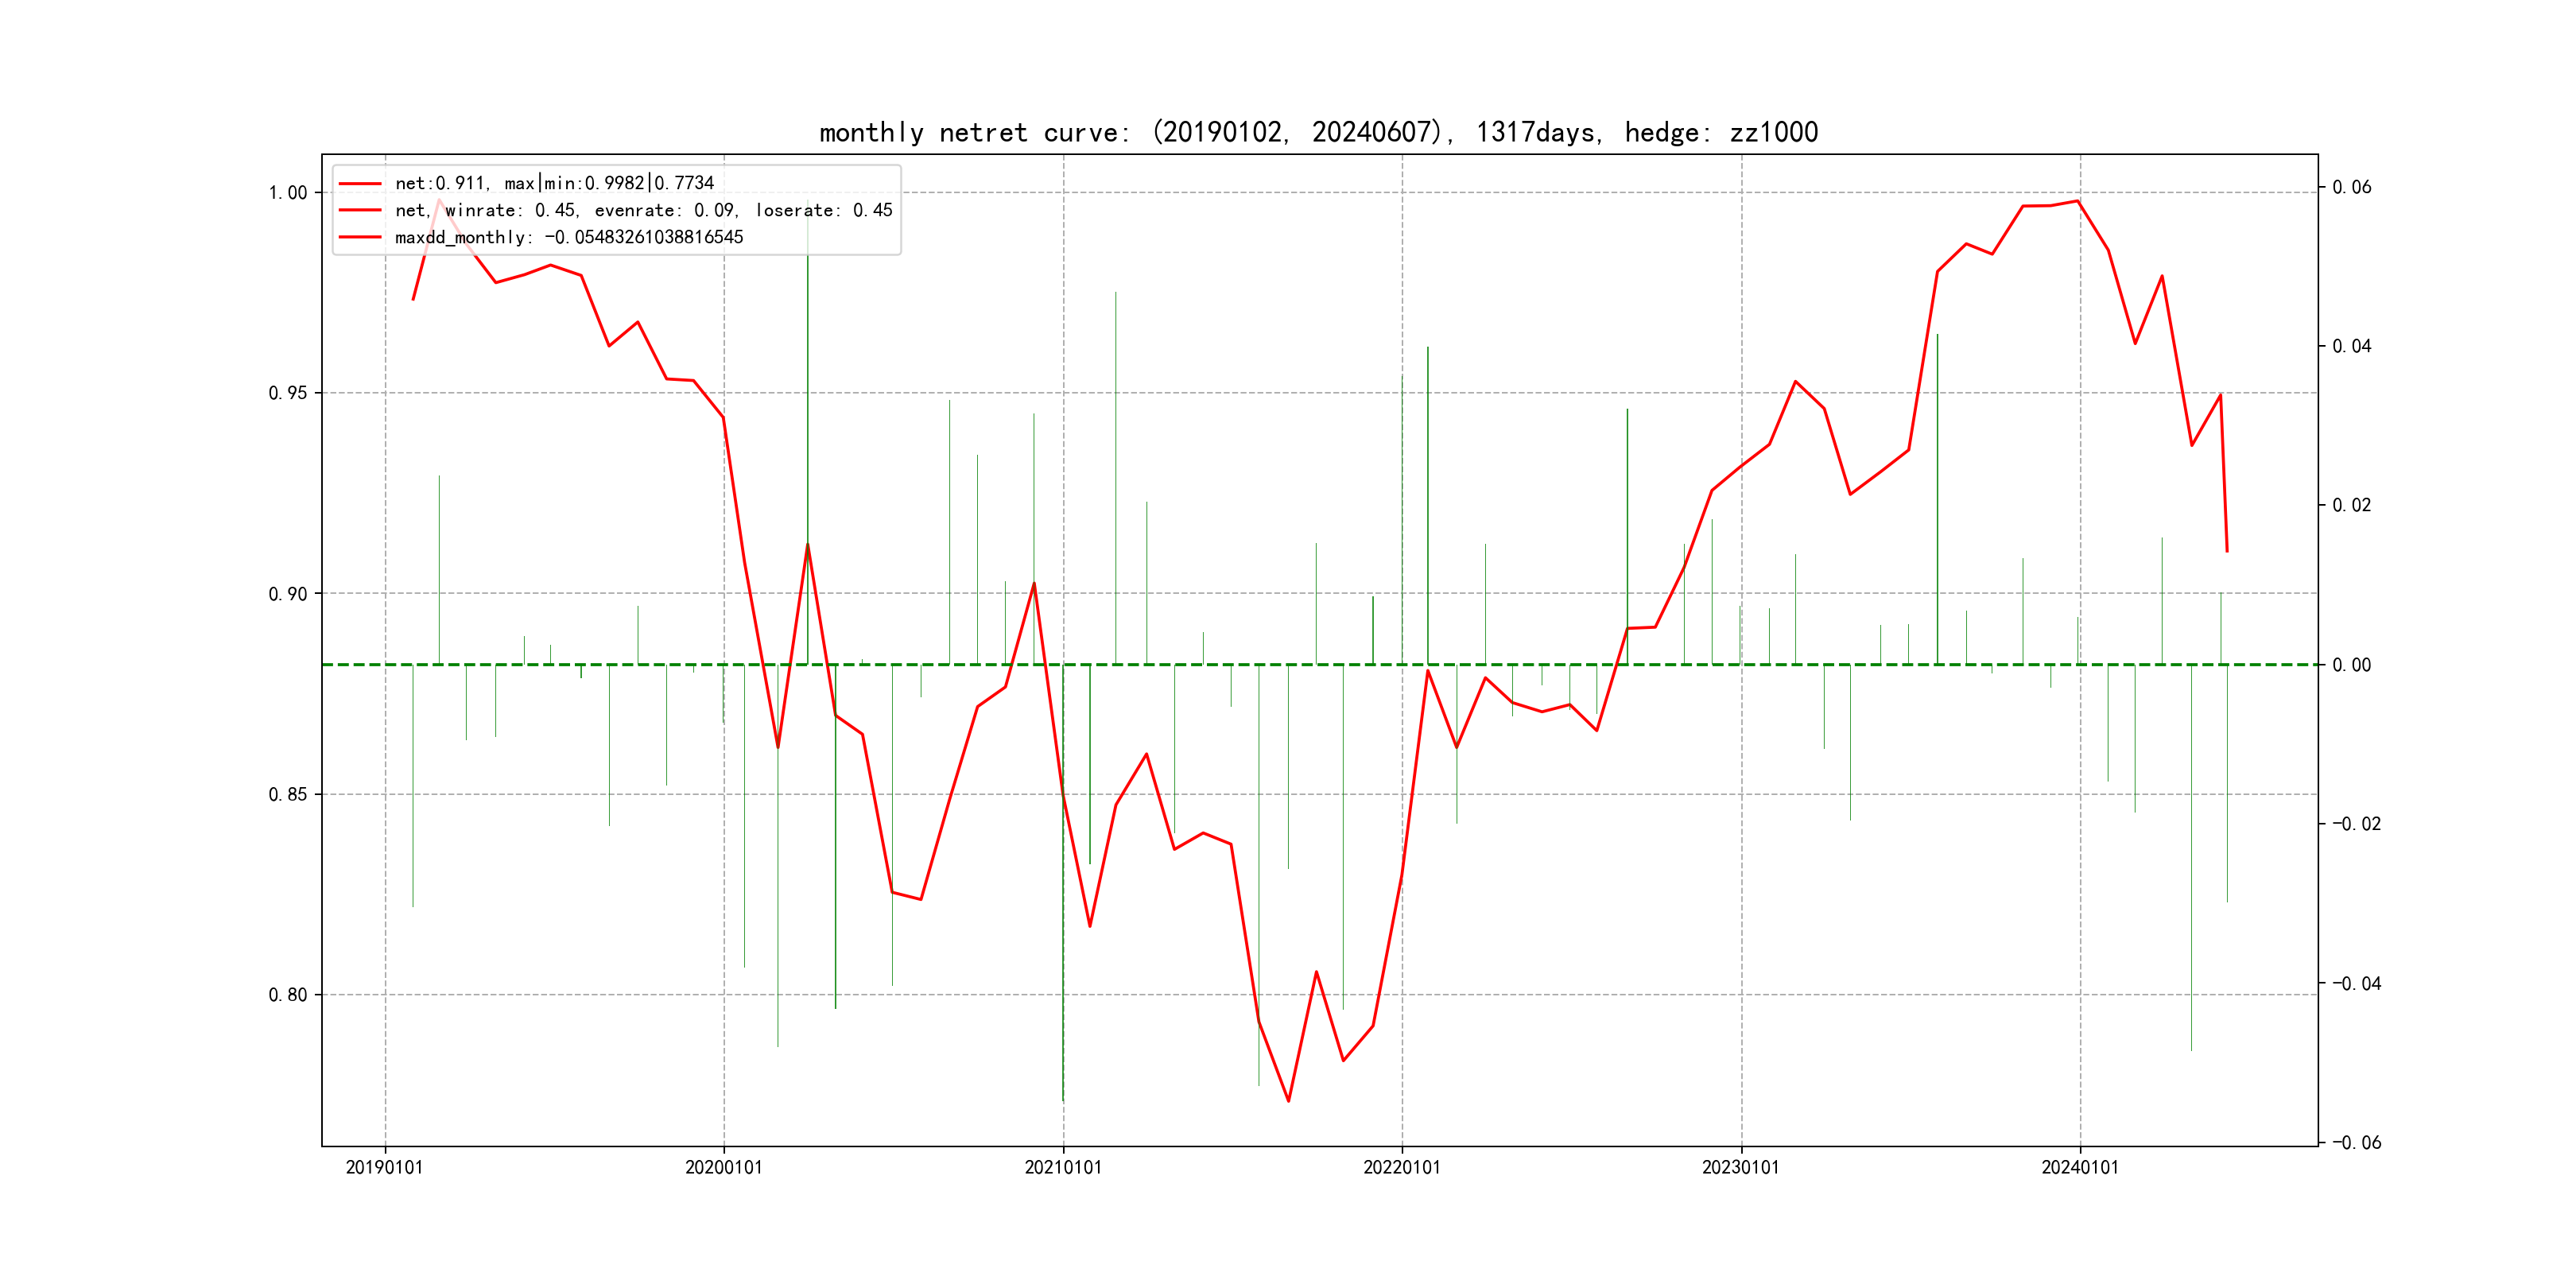Click red line swatch beside net:0.911 legend
2576x1288 pixels.
(360, 184)
